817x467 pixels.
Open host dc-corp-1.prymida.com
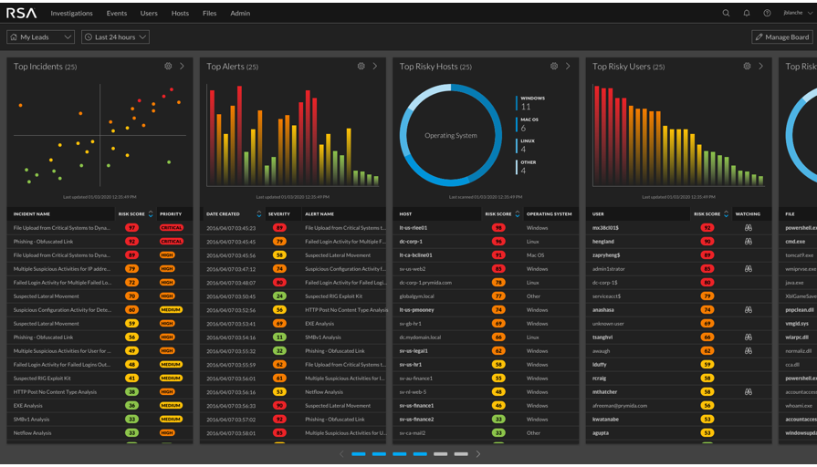(425, 283)
